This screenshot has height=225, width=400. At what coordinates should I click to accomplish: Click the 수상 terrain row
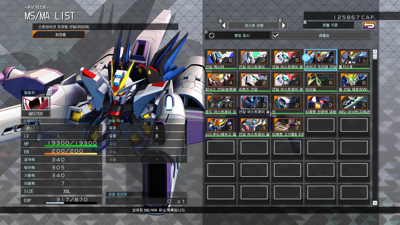pos(146,152)
